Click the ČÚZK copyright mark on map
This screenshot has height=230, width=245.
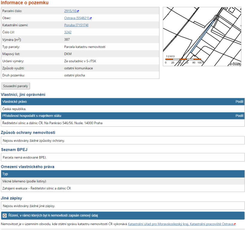click(x=235, y=64)
